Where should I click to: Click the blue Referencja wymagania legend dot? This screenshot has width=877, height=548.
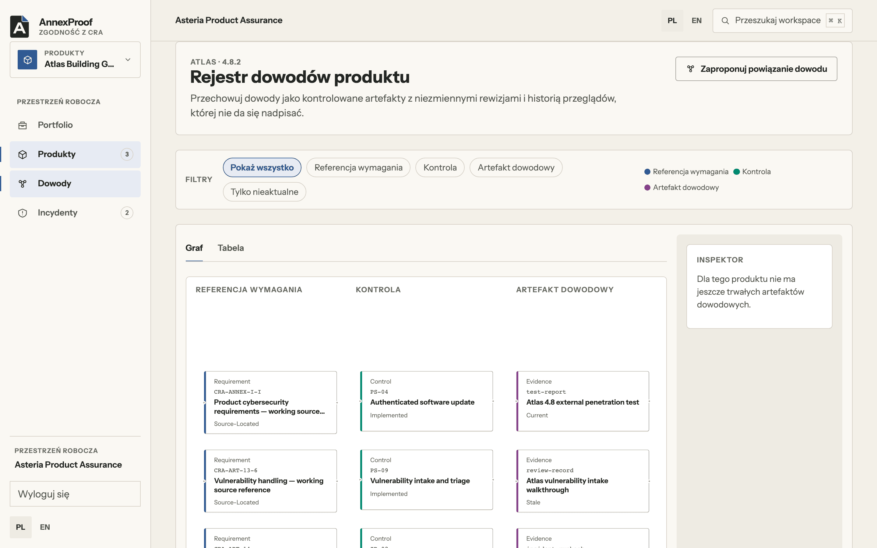click(647, 172)
